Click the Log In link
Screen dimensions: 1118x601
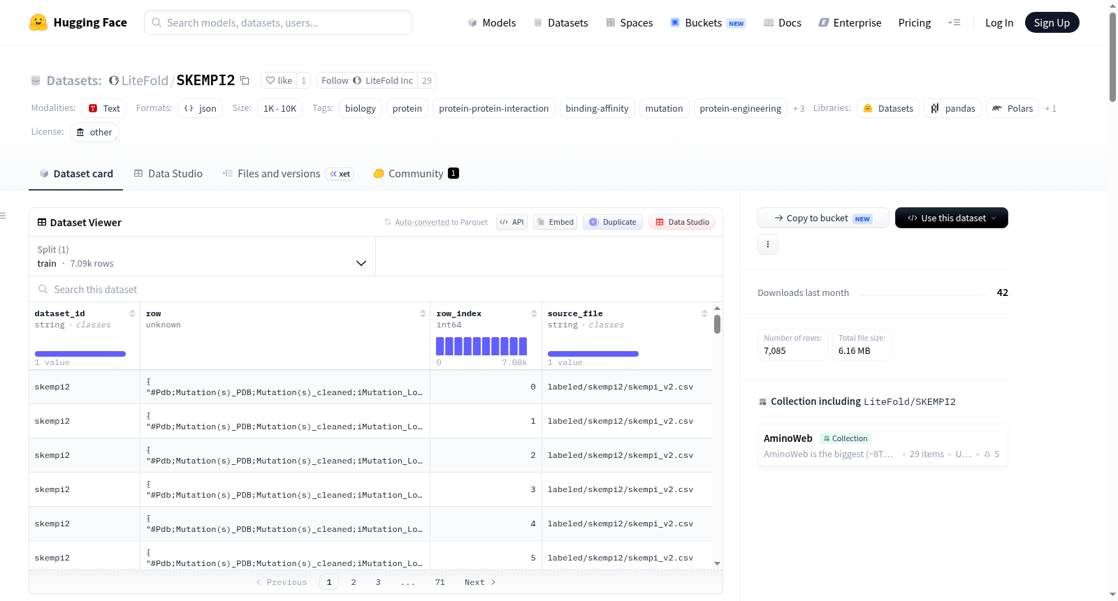pyautogui.click(x=999, y=22)
